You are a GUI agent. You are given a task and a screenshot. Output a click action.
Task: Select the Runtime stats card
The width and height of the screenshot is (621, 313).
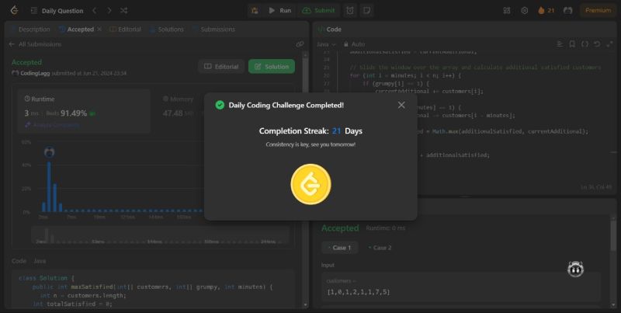coord(84,111)
